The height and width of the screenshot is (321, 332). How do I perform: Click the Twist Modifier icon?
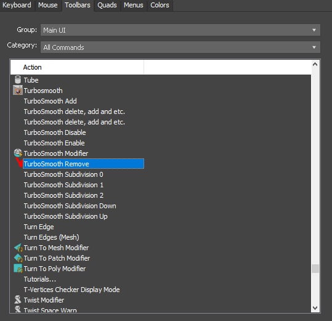18,299
